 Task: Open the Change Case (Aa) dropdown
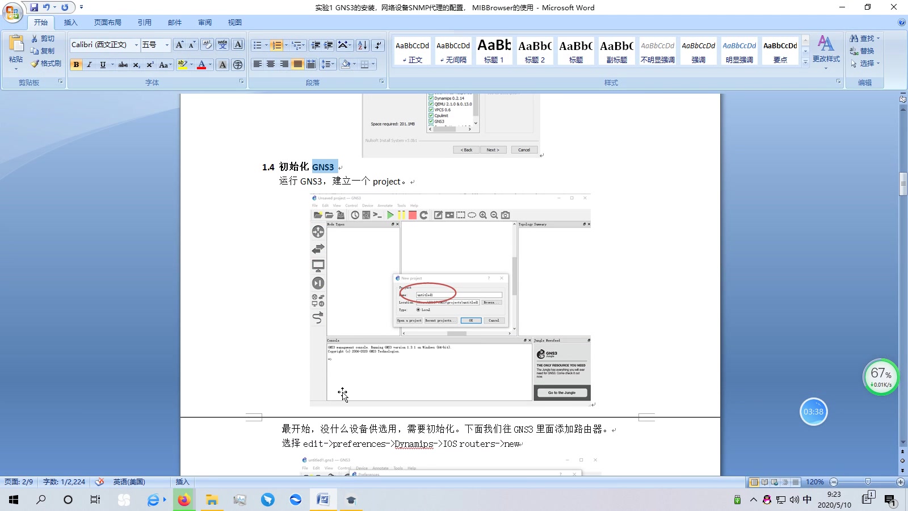pos(165,65)
